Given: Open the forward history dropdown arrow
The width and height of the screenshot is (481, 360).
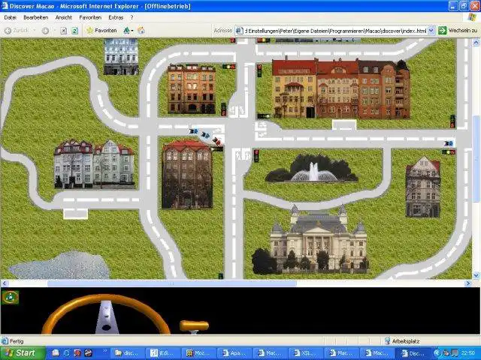Looking at the screenshot, I should click(x=55, y=31).
